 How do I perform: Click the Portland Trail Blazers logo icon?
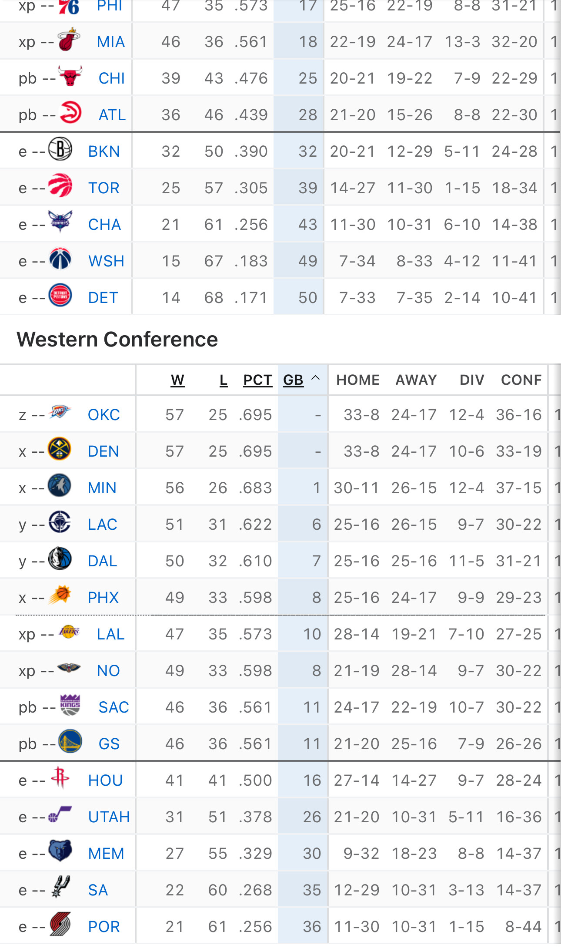pos(60,925)
